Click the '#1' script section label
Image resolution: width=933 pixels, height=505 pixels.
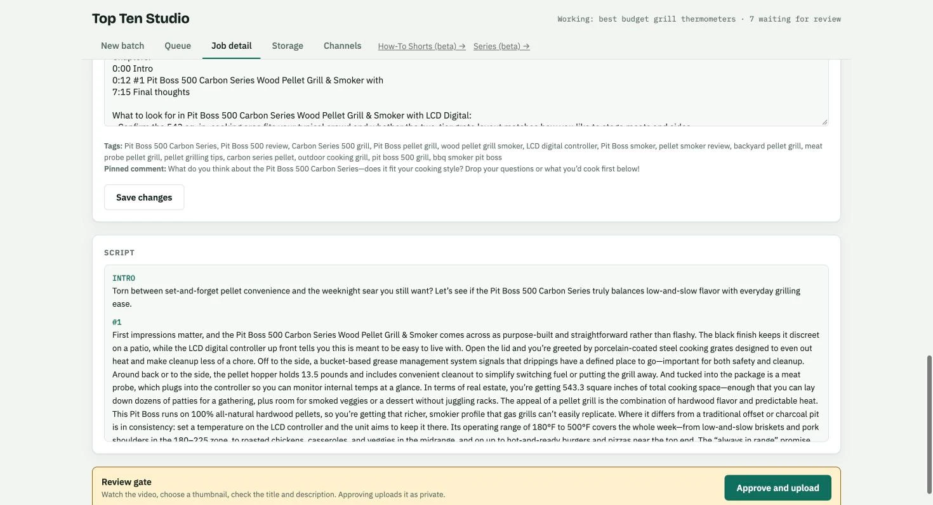pyautogui.click(x=117, y=322)
